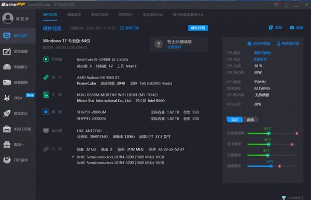Screen dimensions: 311x200
Task: Click the SHGP31-2000GM disk name
Action: (91, 112)
